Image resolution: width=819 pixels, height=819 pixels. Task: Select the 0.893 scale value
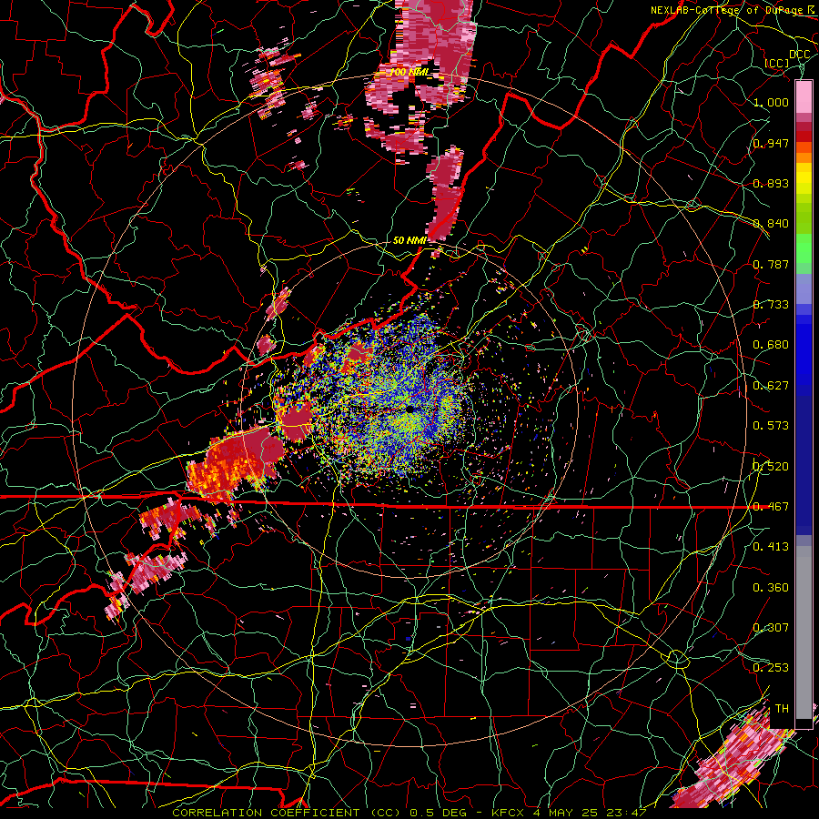pos(771,183)
